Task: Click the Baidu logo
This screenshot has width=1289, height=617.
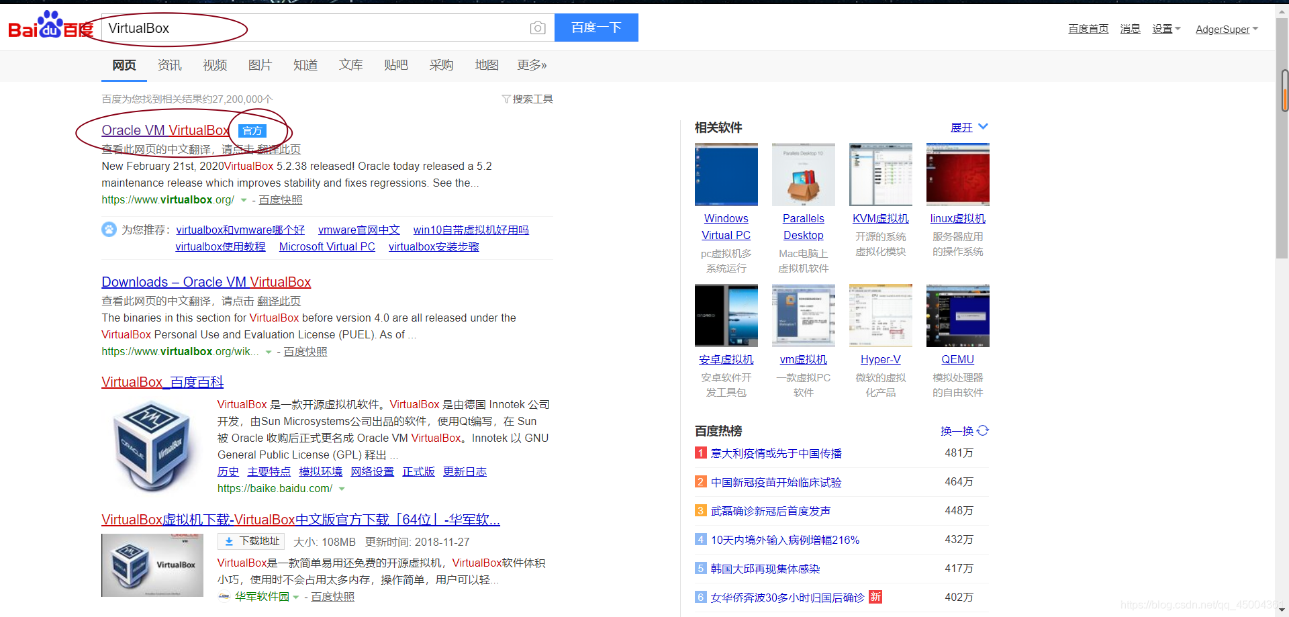Action: click(x=51, y=26)
